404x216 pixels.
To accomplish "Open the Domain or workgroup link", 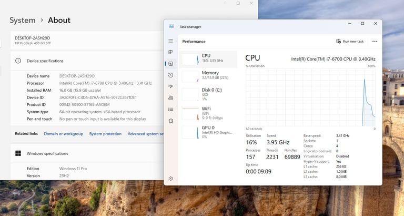I will tap(63, 134).
